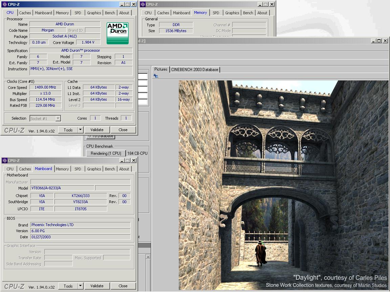
Task: Start Rendering (1 CPU) benchmark
Action: click(106, 153)
